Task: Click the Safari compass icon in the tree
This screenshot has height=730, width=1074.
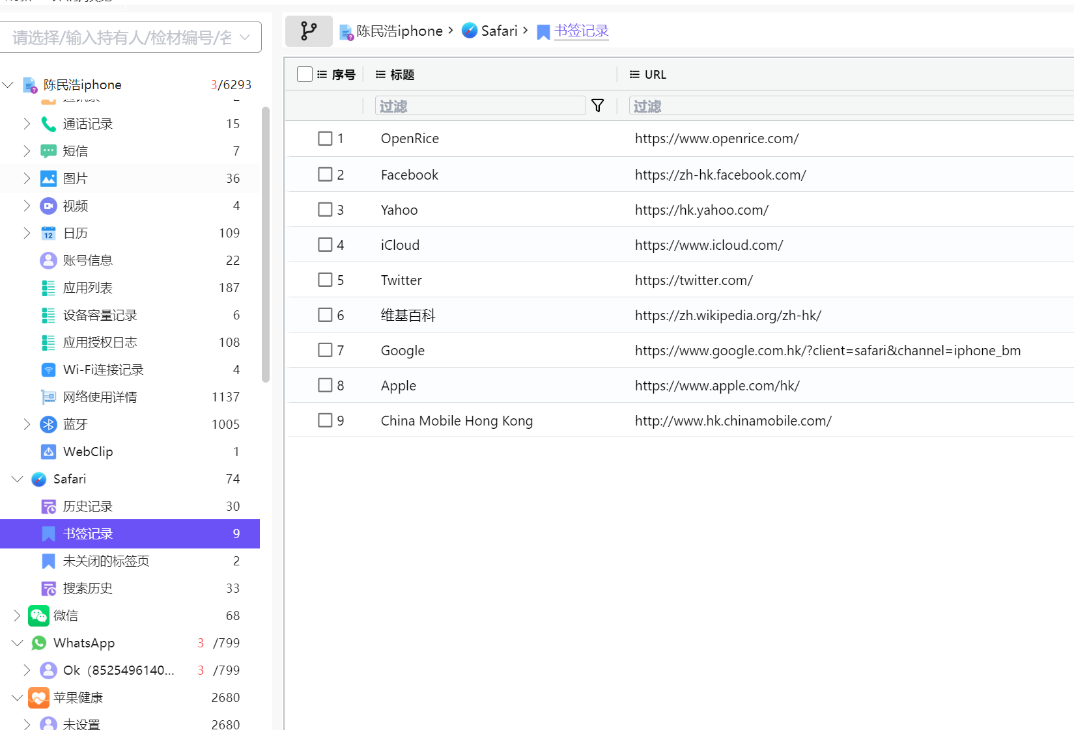Action: pos(38,479)
